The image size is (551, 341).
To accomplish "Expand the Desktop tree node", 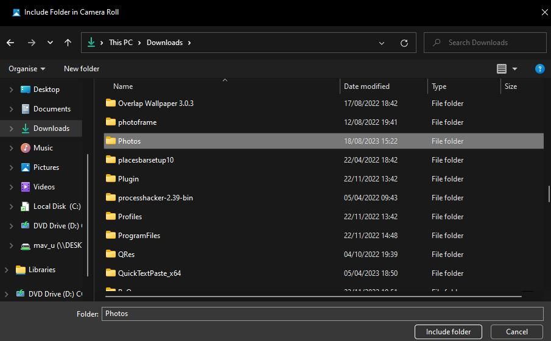I will coord(11,90).
